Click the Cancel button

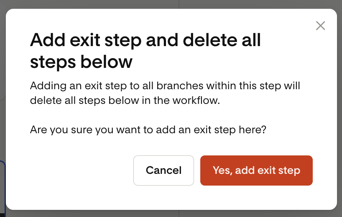[163, 170]
